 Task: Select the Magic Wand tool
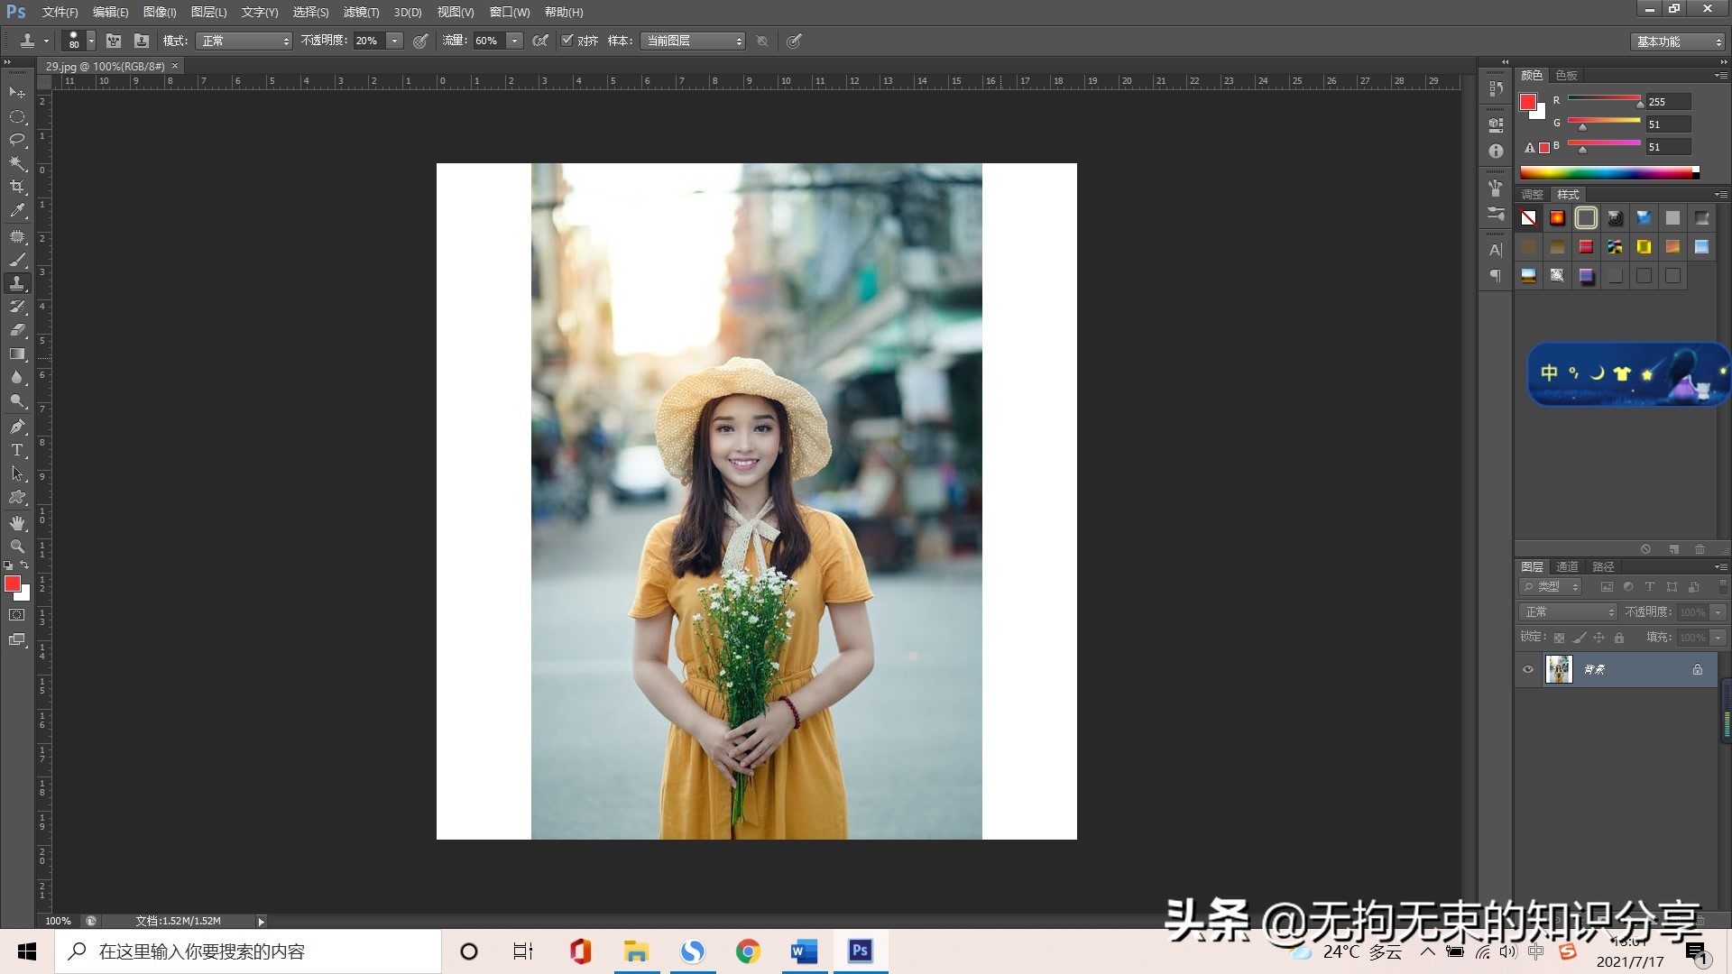click(17, 163)
